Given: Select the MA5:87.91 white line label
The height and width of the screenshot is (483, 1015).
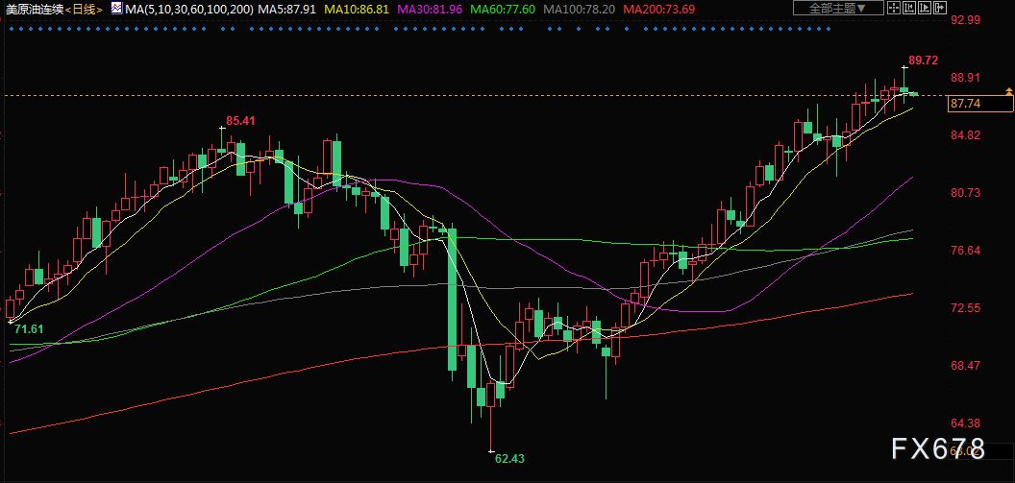Looking at the screenshot, I should pyautogui.click(x=288, y=9).
